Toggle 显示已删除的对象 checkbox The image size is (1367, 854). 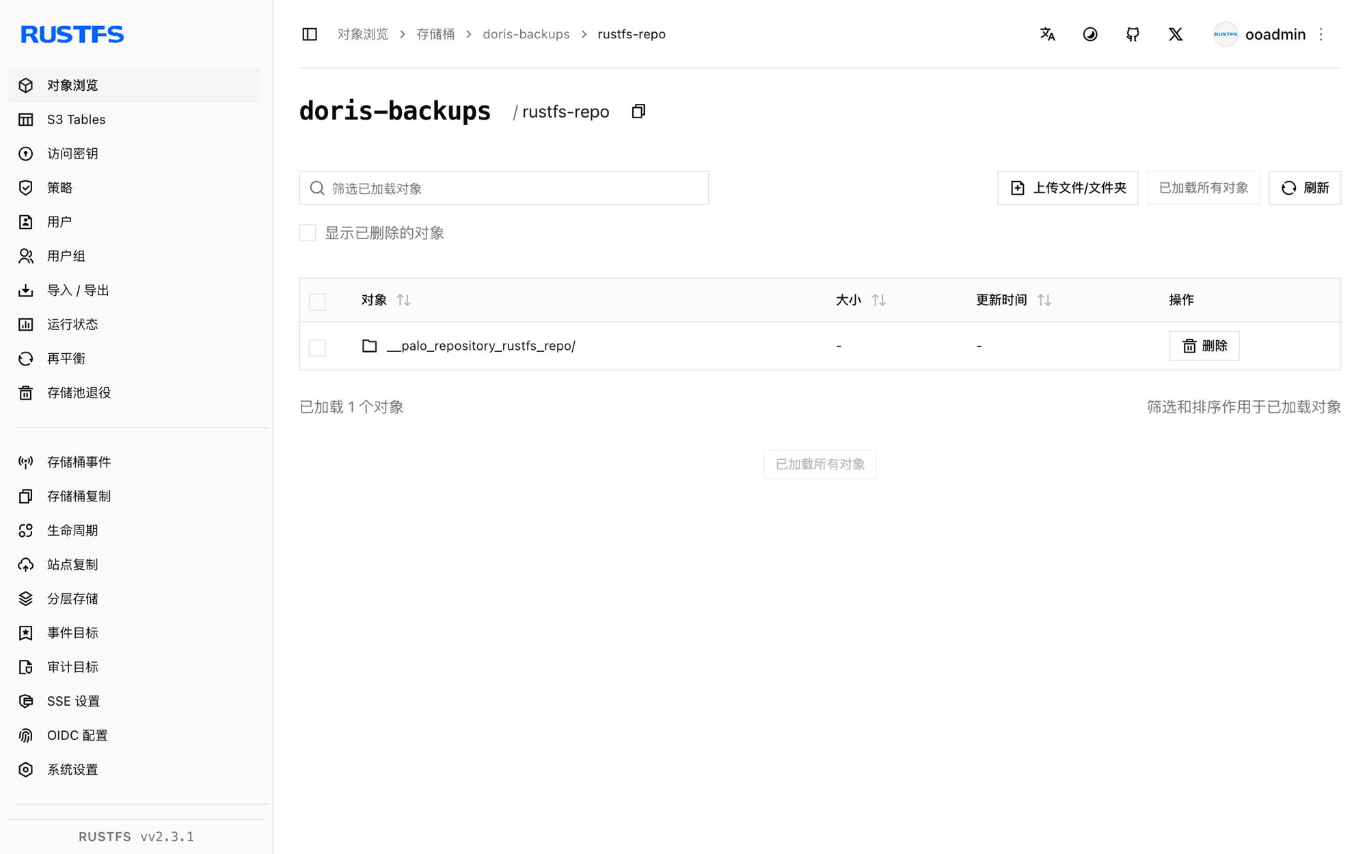(308, 233)
